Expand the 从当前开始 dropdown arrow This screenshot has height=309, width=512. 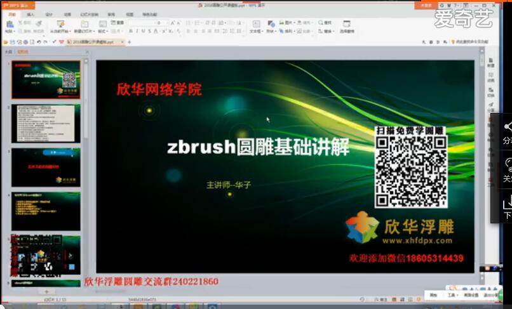coord(71,31)
